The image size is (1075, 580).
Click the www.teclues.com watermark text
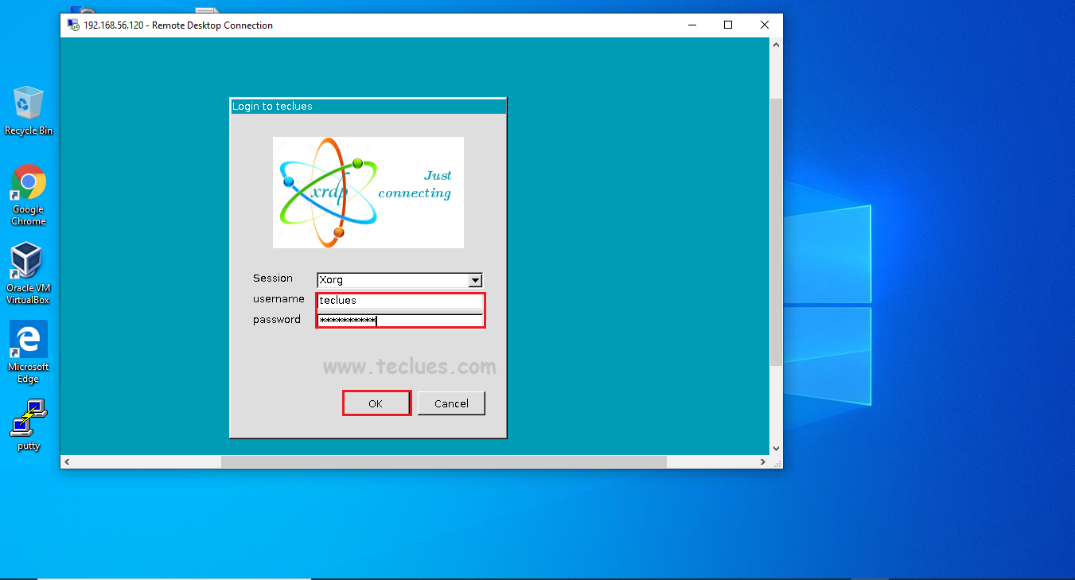click(409, 367)
